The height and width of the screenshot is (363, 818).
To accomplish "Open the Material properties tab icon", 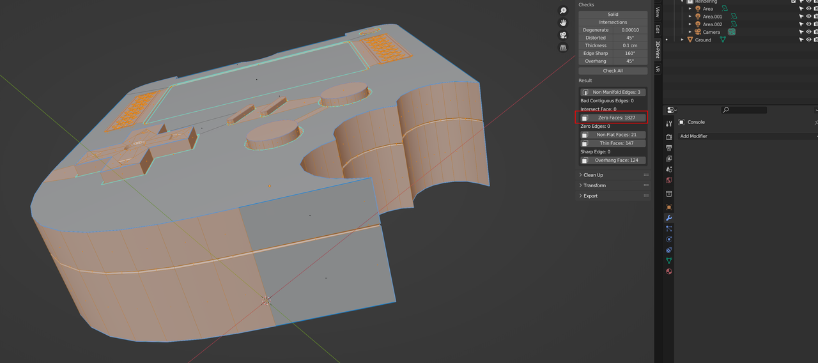I will pos(669,272).
